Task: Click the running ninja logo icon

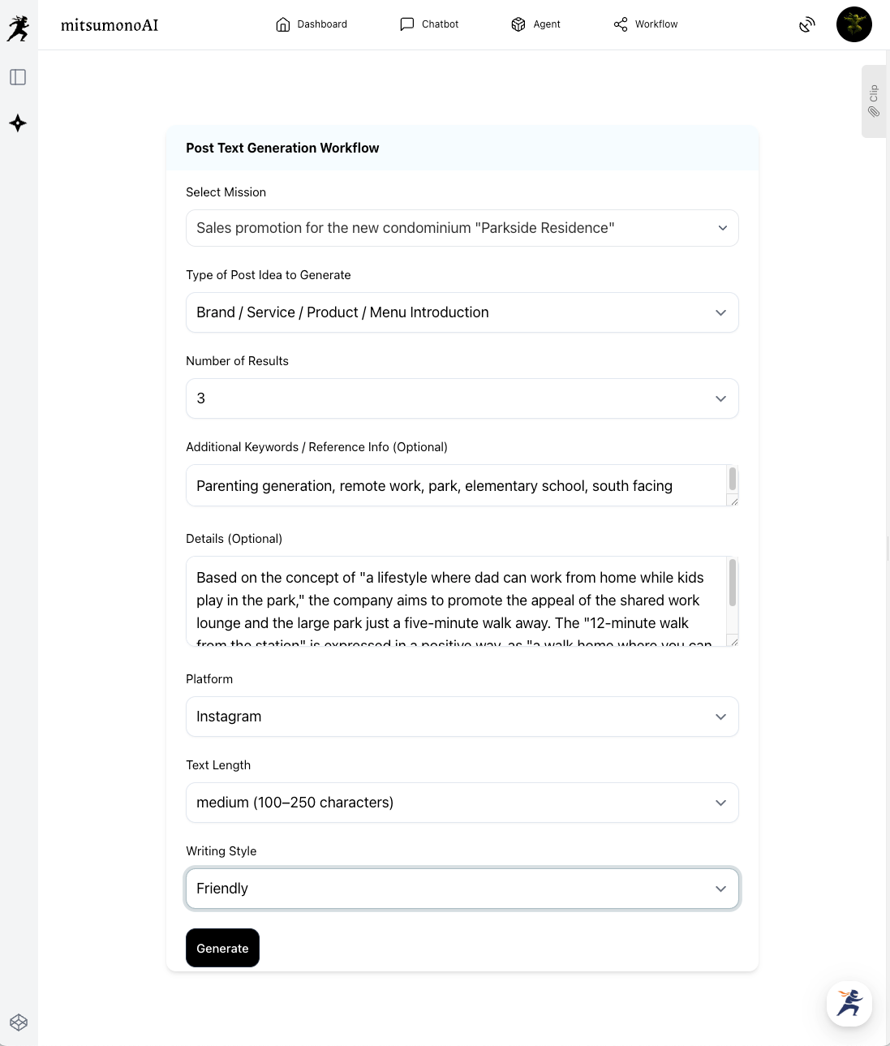Action: coord(18,28)
